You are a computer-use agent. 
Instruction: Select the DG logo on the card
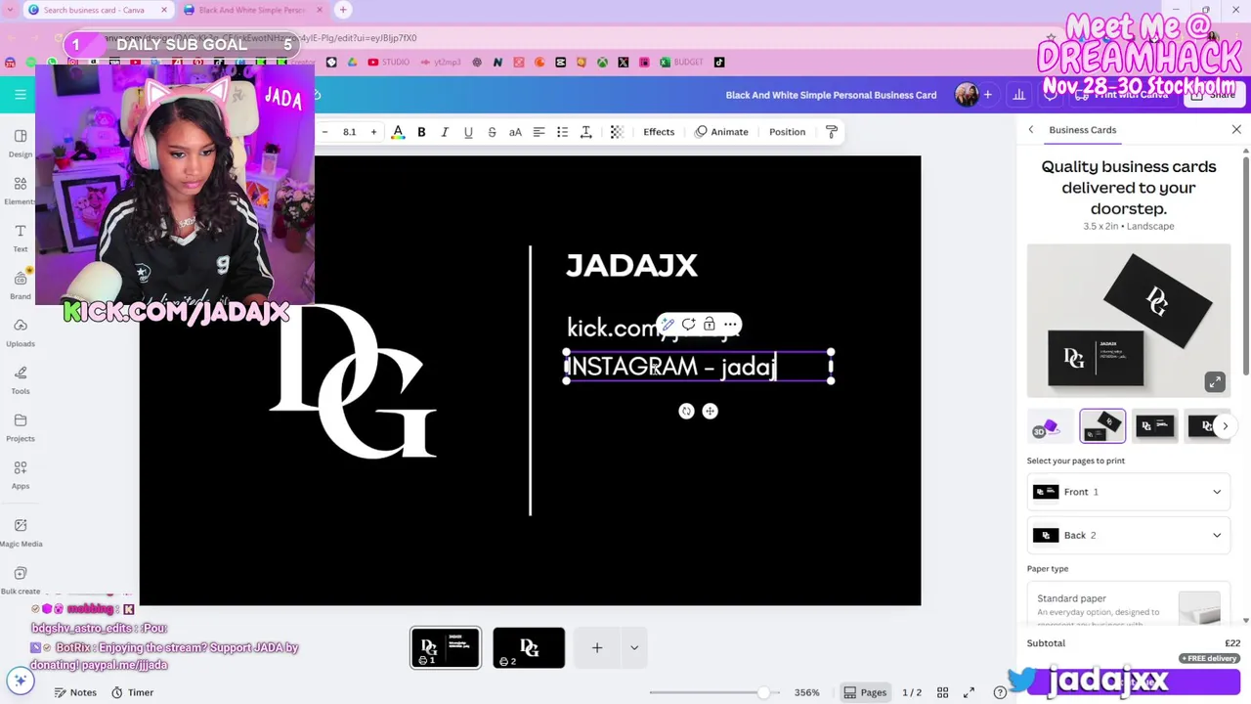pyautogui.click(x=353, y=380)
